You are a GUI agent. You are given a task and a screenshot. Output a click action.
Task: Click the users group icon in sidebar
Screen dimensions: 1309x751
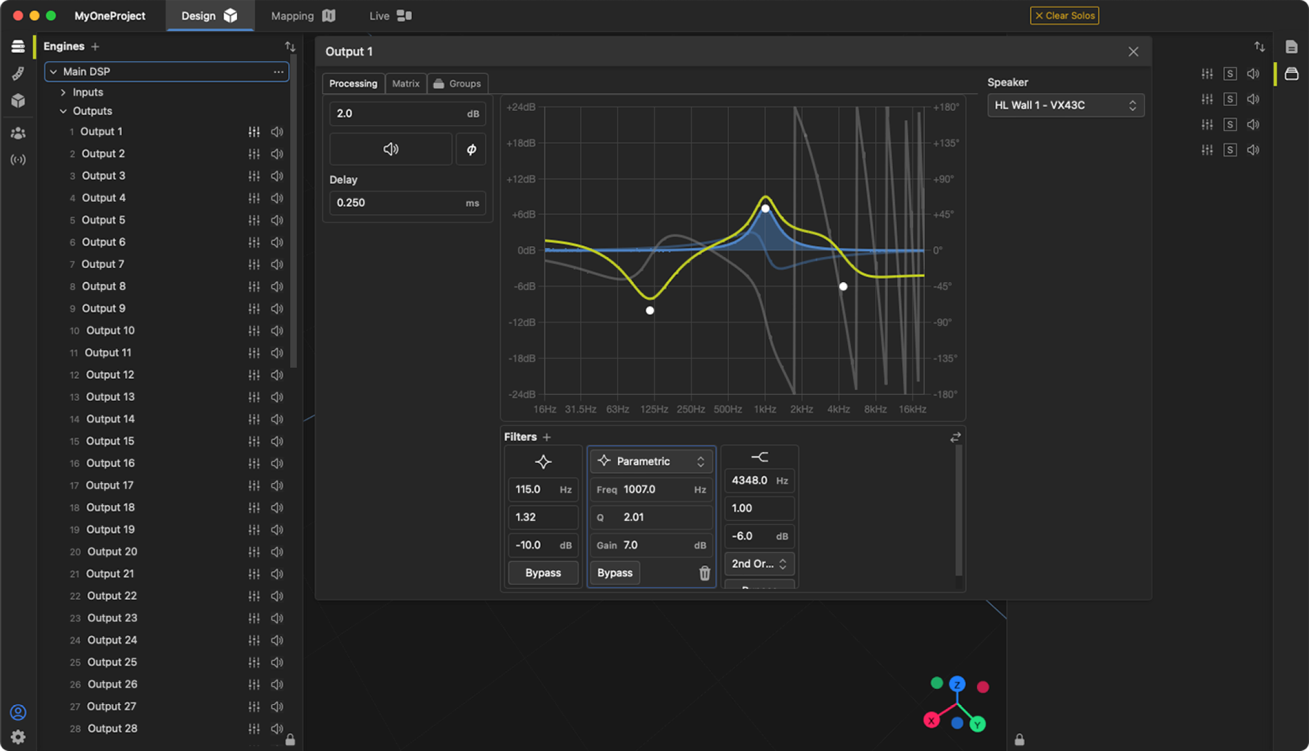click(x=18, y=133)
